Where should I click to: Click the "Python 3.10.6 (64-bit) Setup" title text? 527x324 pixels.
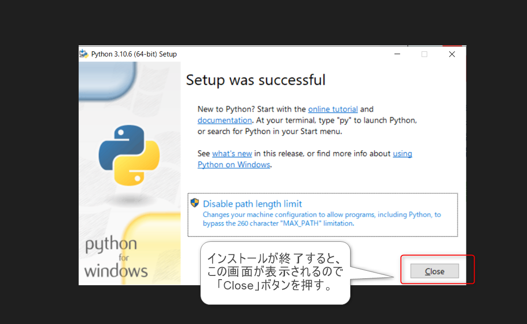click(x=134, y=54)
